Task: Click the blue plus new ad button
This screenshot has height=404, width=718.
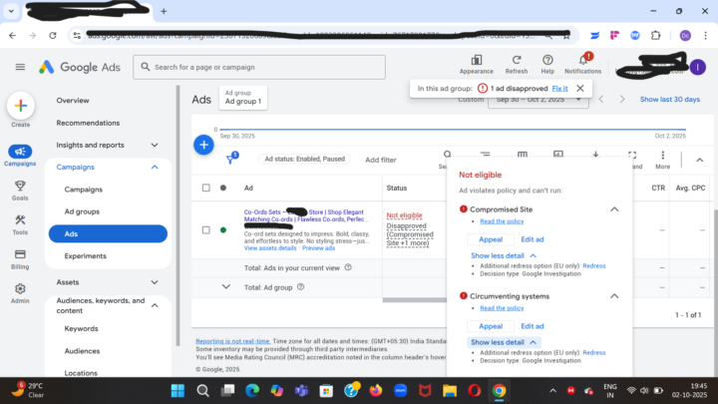Action: (203, 145)
